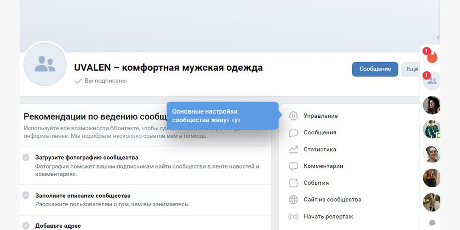Check the Добавьте адрес circle
The width and height of the screenshot is (460, 230).
(x=26, y=225)
